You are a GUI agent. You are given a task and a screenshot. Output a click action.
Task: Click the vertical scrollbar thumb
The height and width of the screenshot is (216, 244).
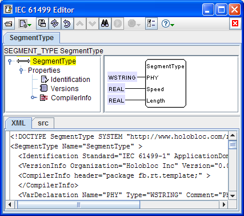point(233,144)
